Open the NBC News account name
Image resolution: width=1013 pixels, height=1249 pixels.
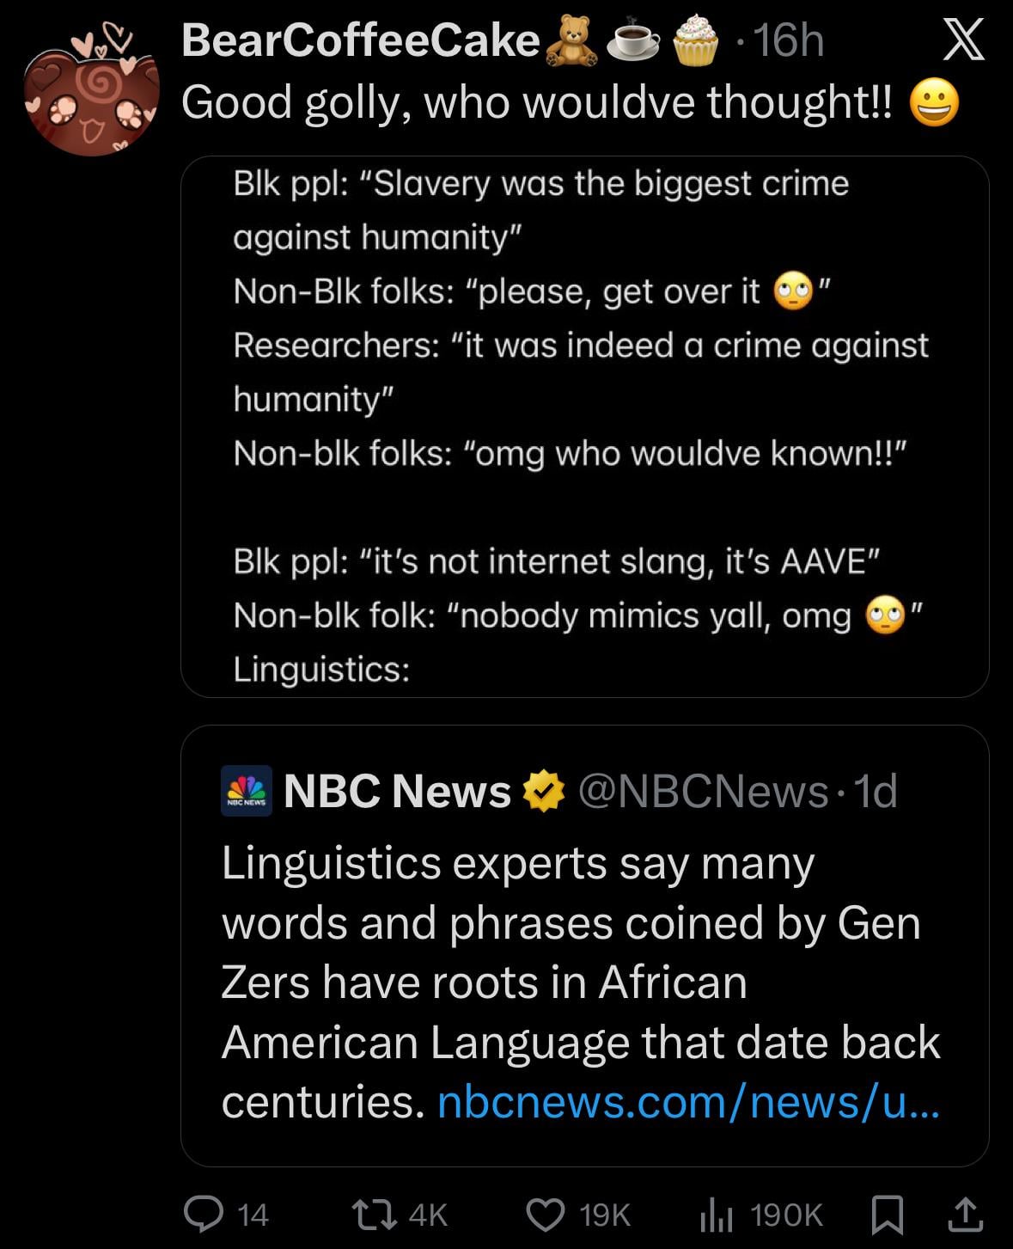pyautogui.click(x=397, y=791)
